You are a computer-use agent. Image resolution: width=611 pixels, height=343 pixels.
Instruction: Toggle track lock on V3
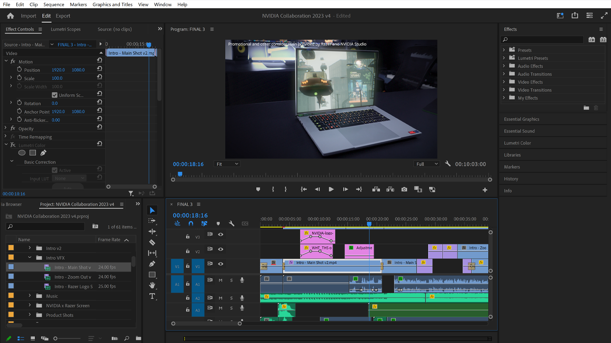click(x=188, y=236)
